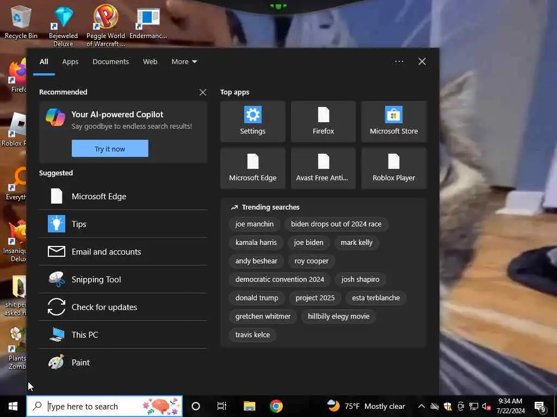This screenshot has height=417, width=557.
Task: Launch Snipping Tool from Suggested
Action: point(123,280)
